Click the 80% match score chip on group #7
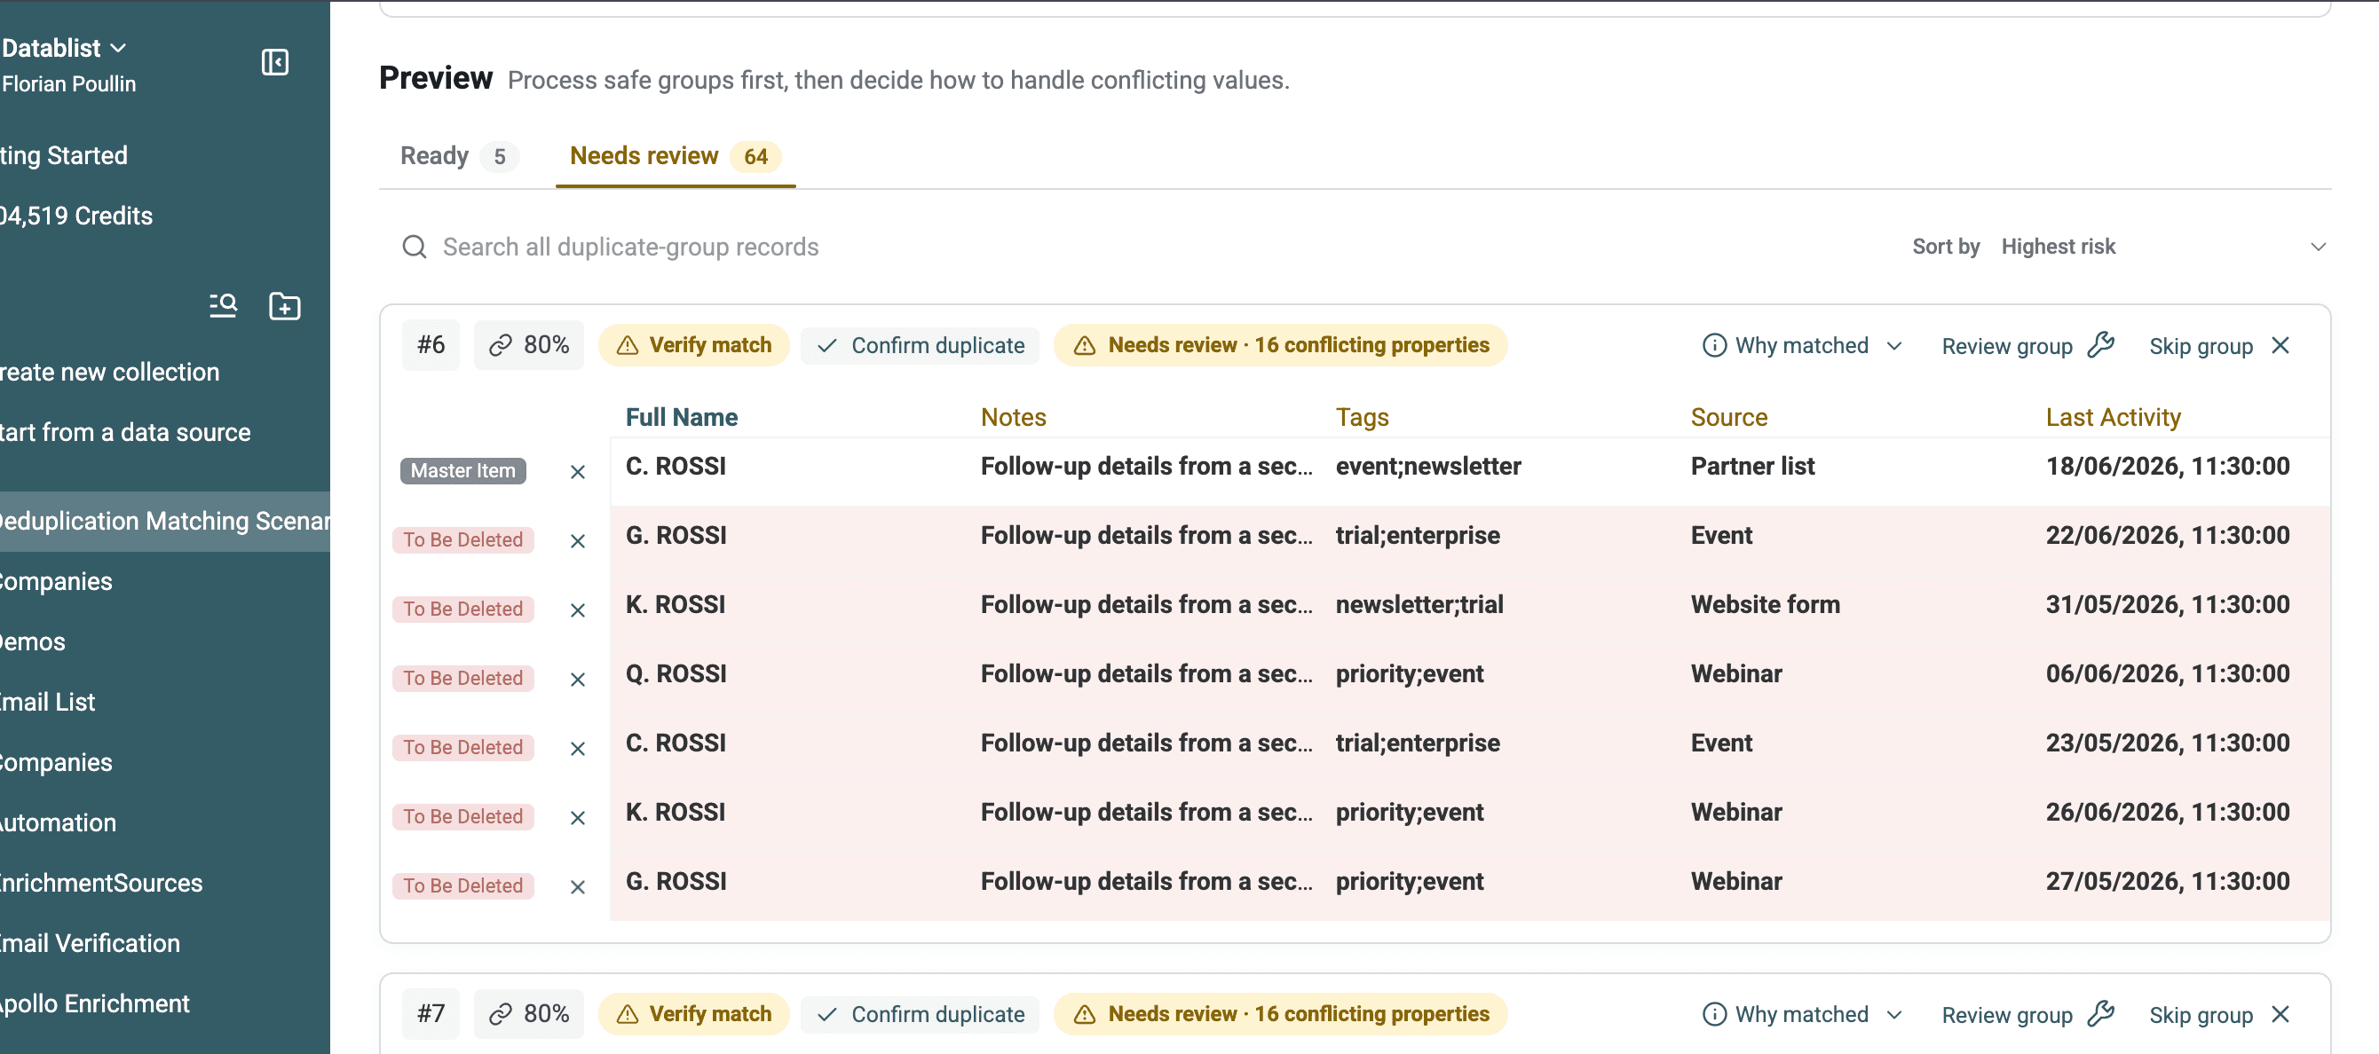 tap(529, 1014)
